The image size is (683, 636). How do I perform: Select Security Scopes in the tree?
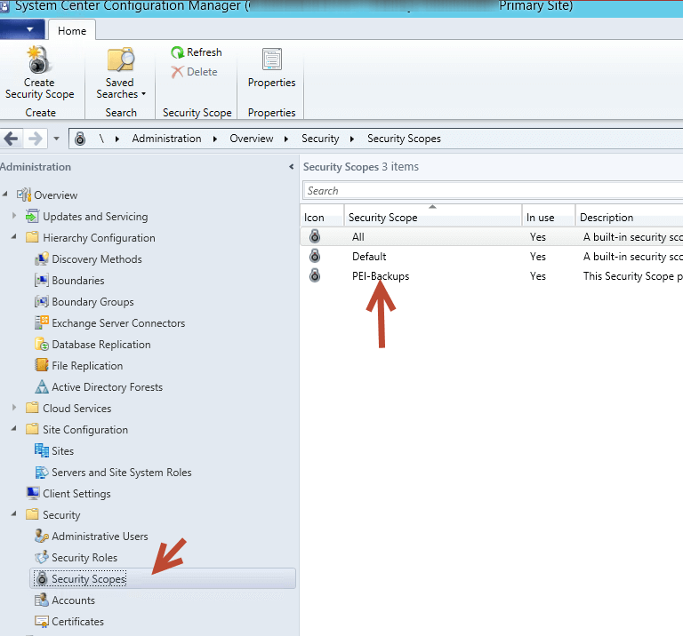click(x=162, y=578)
